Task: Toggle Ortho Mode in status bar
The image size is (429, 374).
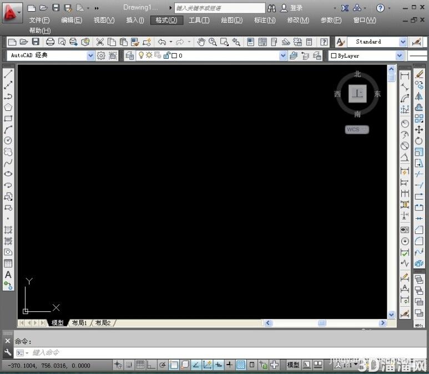Action: pos(152,365)
